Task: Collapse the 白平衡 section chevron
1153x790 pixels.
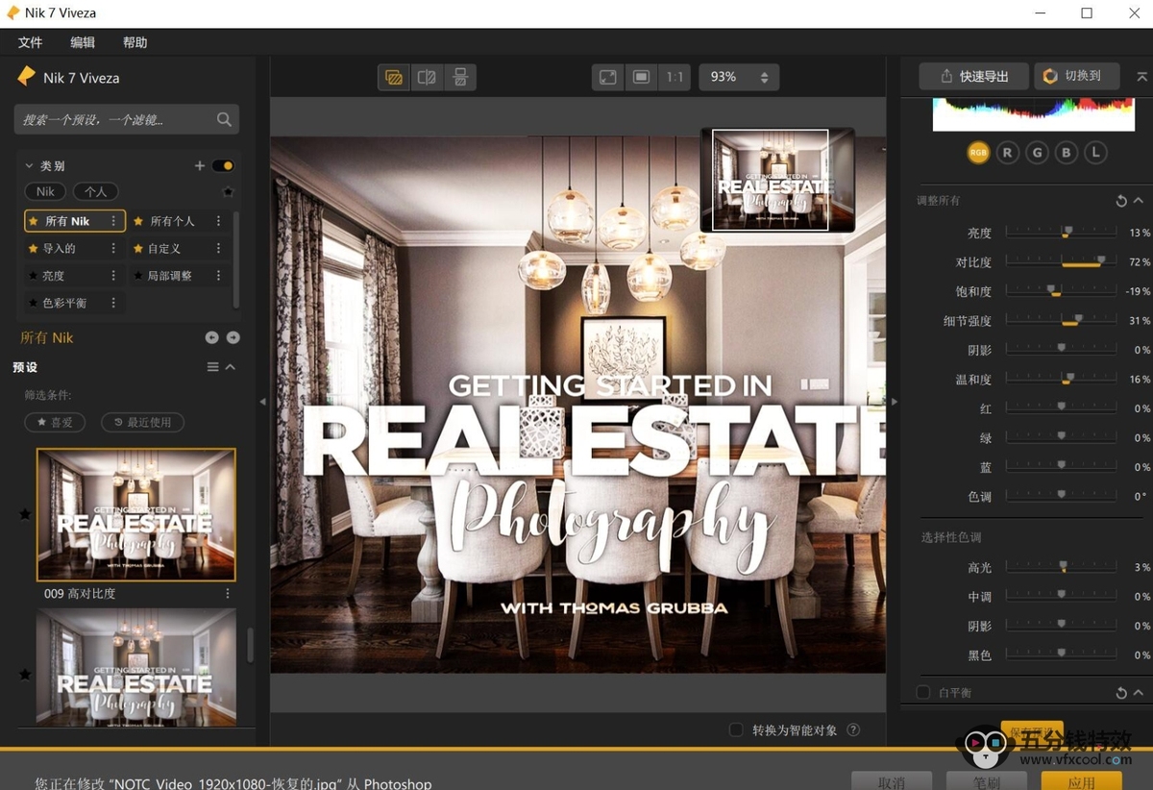Action: point(1139,693)
